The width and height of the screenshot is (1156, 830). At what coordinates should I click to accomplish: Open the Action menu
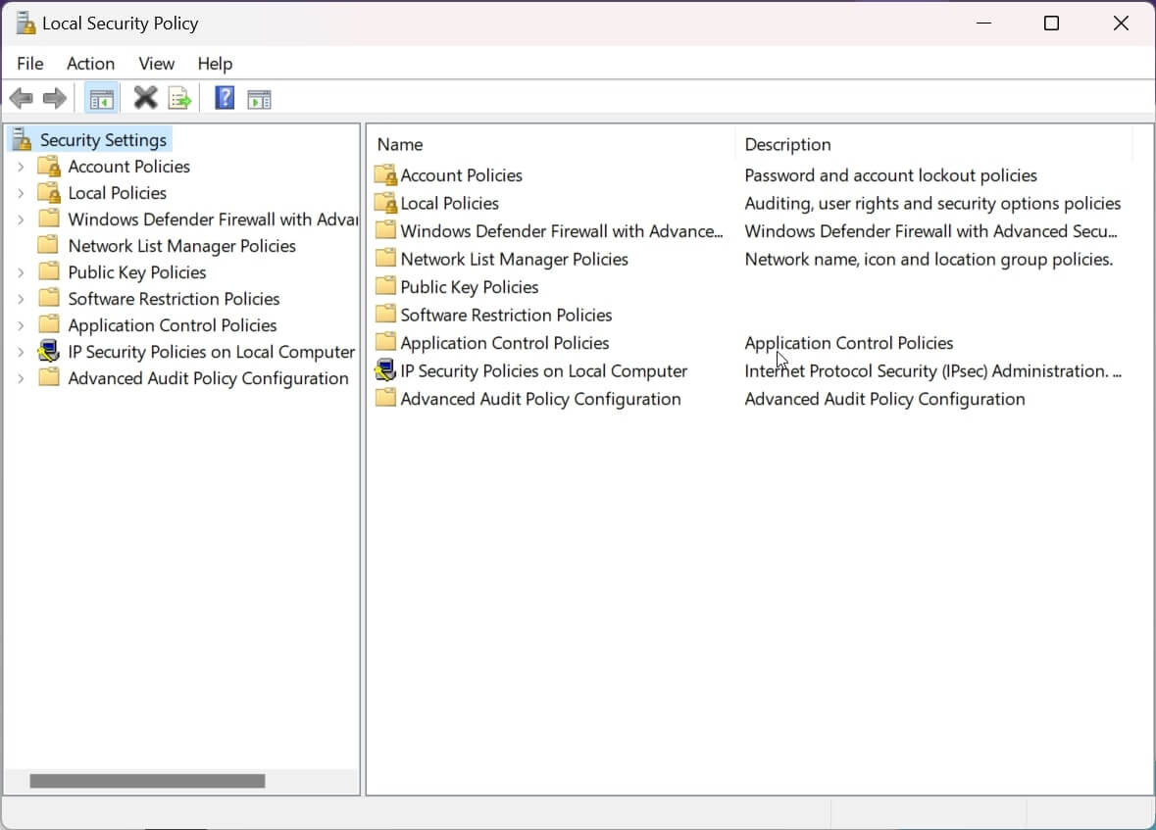coord(90,64)
